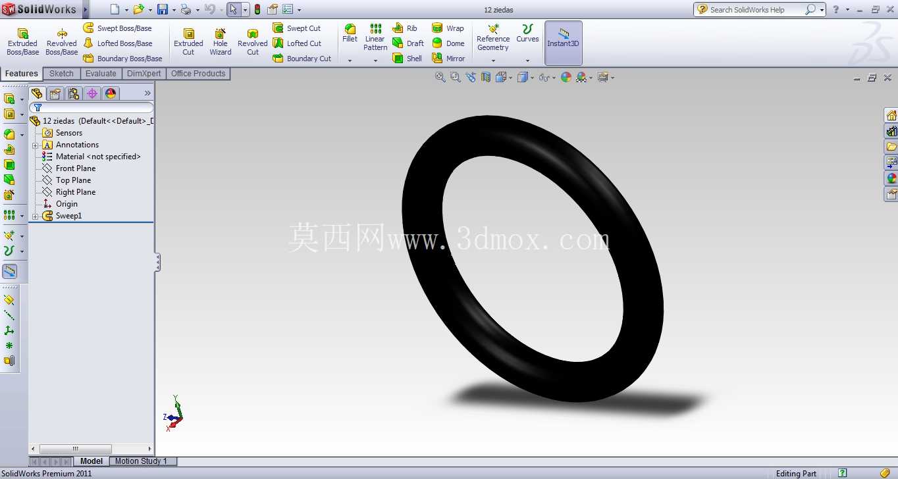Select Boundary Boss/Base command
The width and height of the screenshot is (898, 479).
pyautogui.click(x=122, y=59)
